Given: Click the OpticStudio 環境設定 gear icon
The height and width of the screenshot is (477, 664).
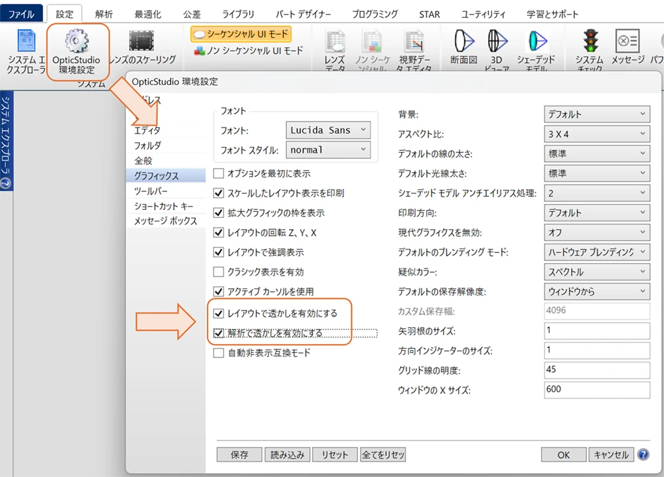Looking at the screenshot, I should click(76, 41).
